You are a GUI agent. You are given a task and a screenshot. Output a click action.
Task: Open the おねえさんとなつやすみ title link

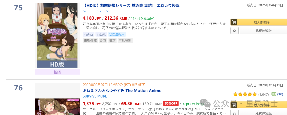tap(122, 91)
